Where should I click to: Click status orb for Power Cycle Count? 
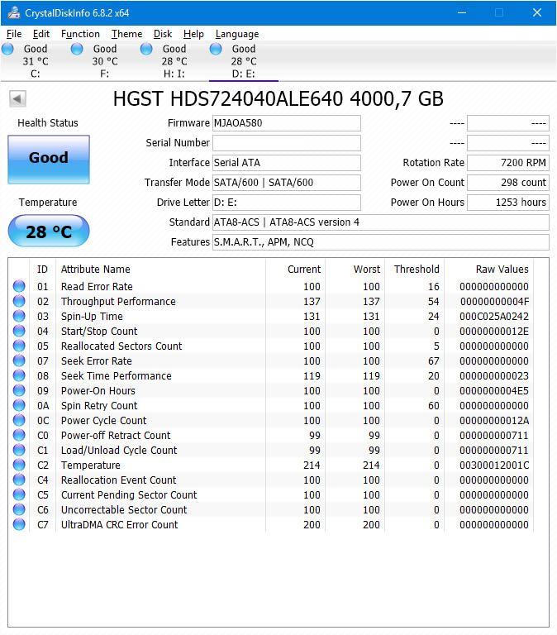(19, 420)
